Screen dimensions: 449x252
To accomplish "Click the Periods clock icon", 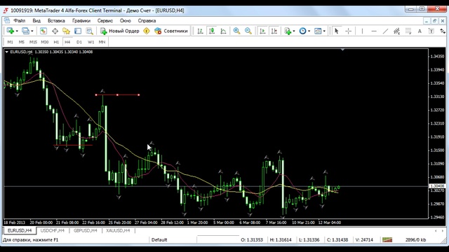I will (x=302, y=31).
